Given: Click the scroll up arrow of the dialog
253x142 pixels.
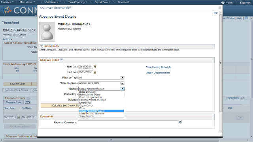Looking at the screenshot, I should 221,13.
